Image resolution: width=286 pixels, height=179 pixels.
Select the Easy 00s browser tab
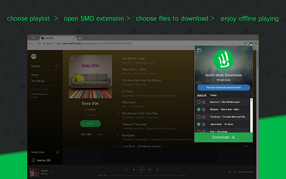point(58,38)
